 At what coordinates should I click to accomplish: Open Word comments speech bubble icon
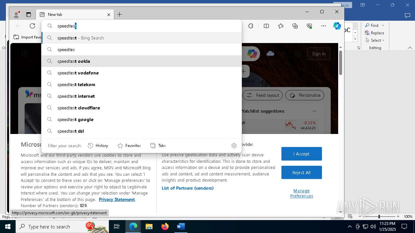pos(408,15)
